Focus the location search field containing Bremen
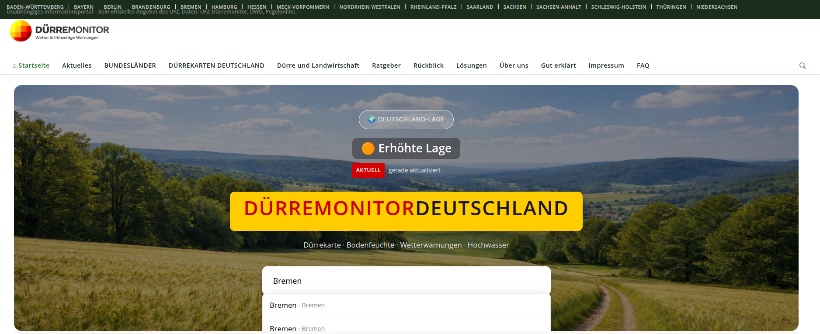 (406, 281)
